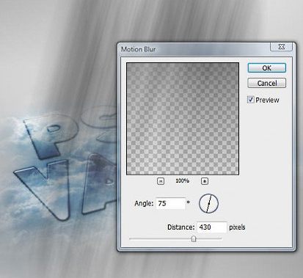This screenshot has width=303, height=278.
Task: Cancel the Motion Blur dialog
Action: [x=266, y=83]
